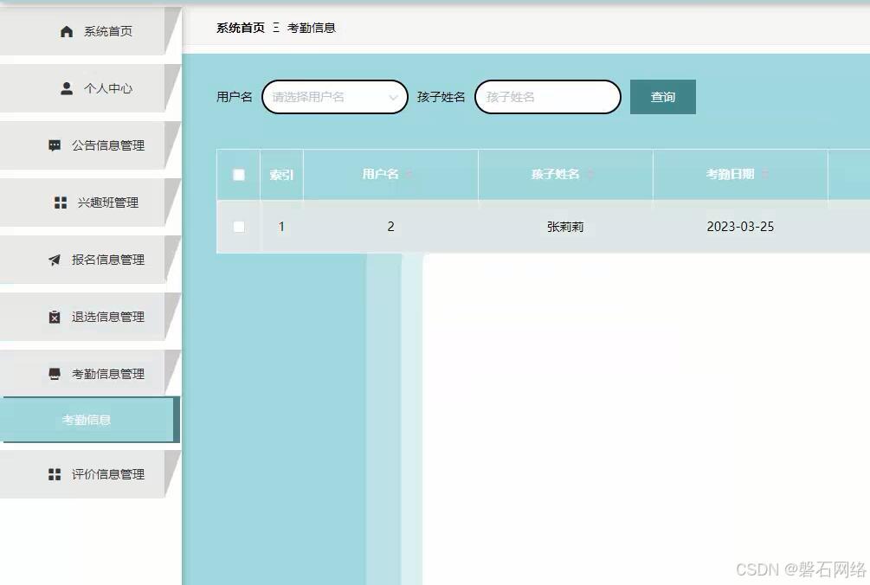Viewport: 870px width, 585px height.
Task: Open the 考勤信息管理 menu entry
Action: click(90, 372)
